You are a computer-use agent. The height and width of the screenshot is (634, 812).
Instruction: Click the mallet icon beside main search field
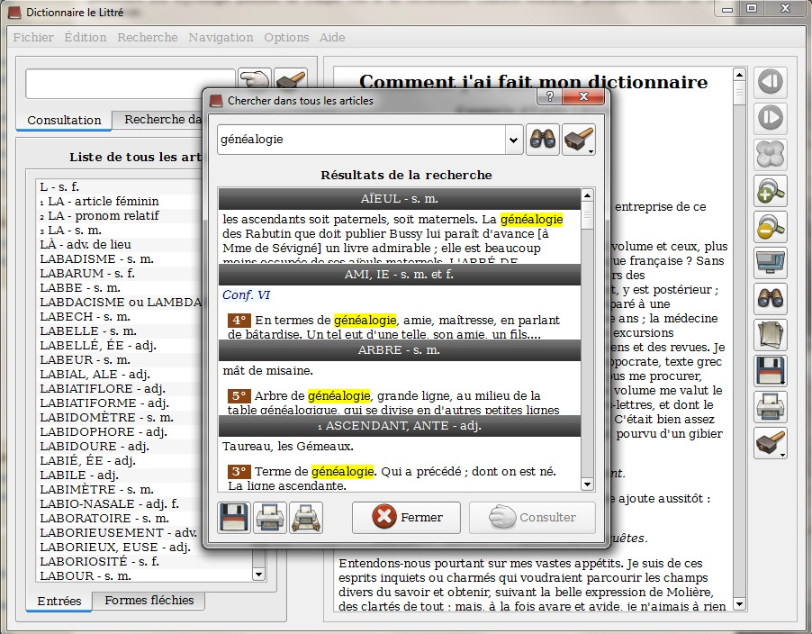click(x=291, y=80)
